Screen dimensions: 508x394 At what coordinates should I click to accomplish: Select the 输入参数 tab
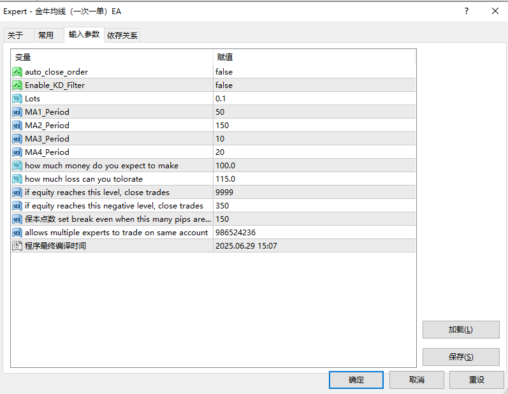coord(84,34)
